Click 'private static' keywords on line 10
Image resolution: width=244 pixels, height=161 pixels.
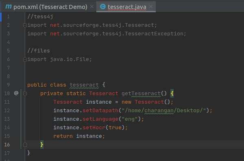pos(63,94)
